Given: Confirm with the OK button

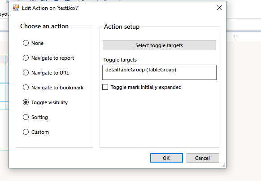Looking at the screenshot, I should 166,158.
